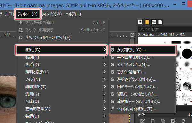This screenshot has width=192, height=123.
Task: Open the ウィンドウ(W) menu
Action: click(x=52, y=14)
